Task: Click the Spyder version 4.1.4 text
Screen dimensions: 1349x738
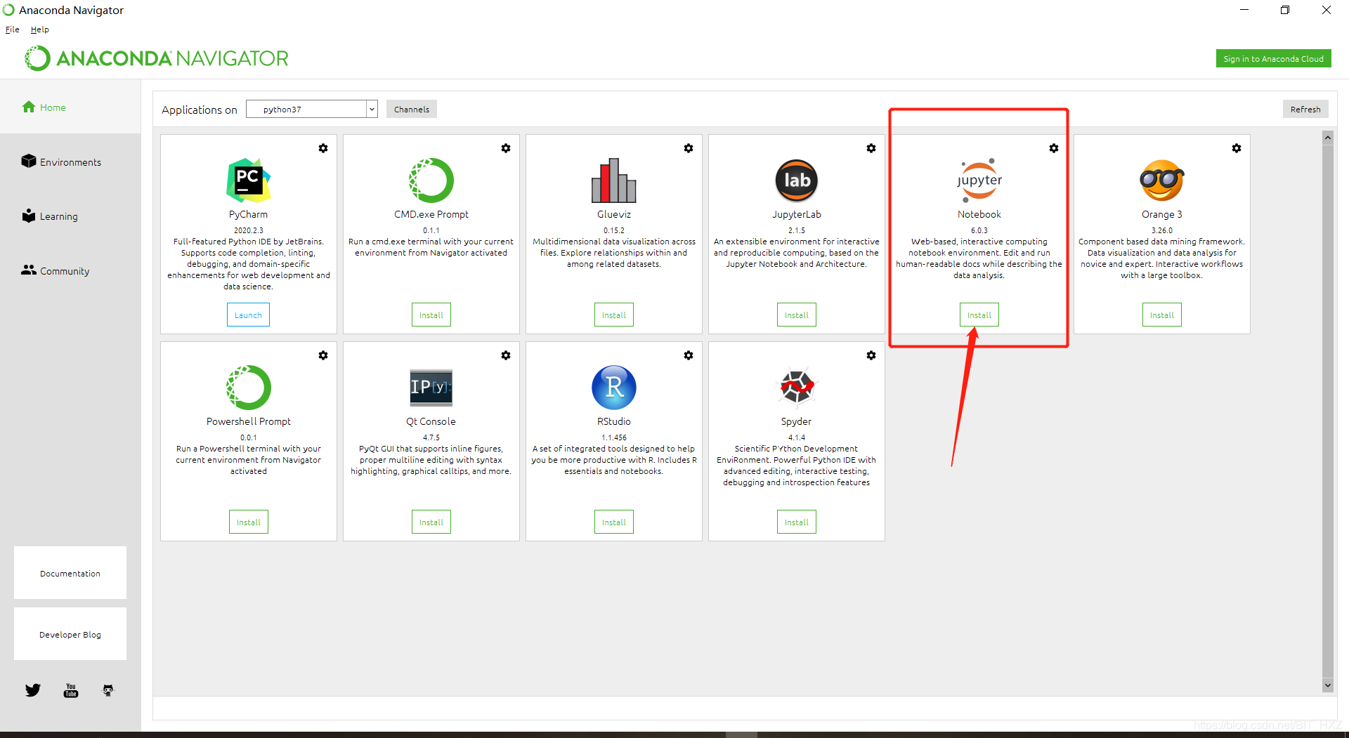Action: [797, 437]
